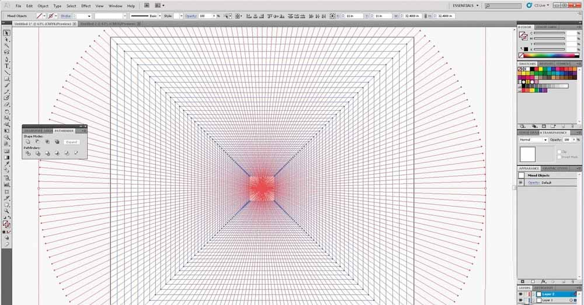
Task: Open the Object menu
Action: click(x=43, y=6)
